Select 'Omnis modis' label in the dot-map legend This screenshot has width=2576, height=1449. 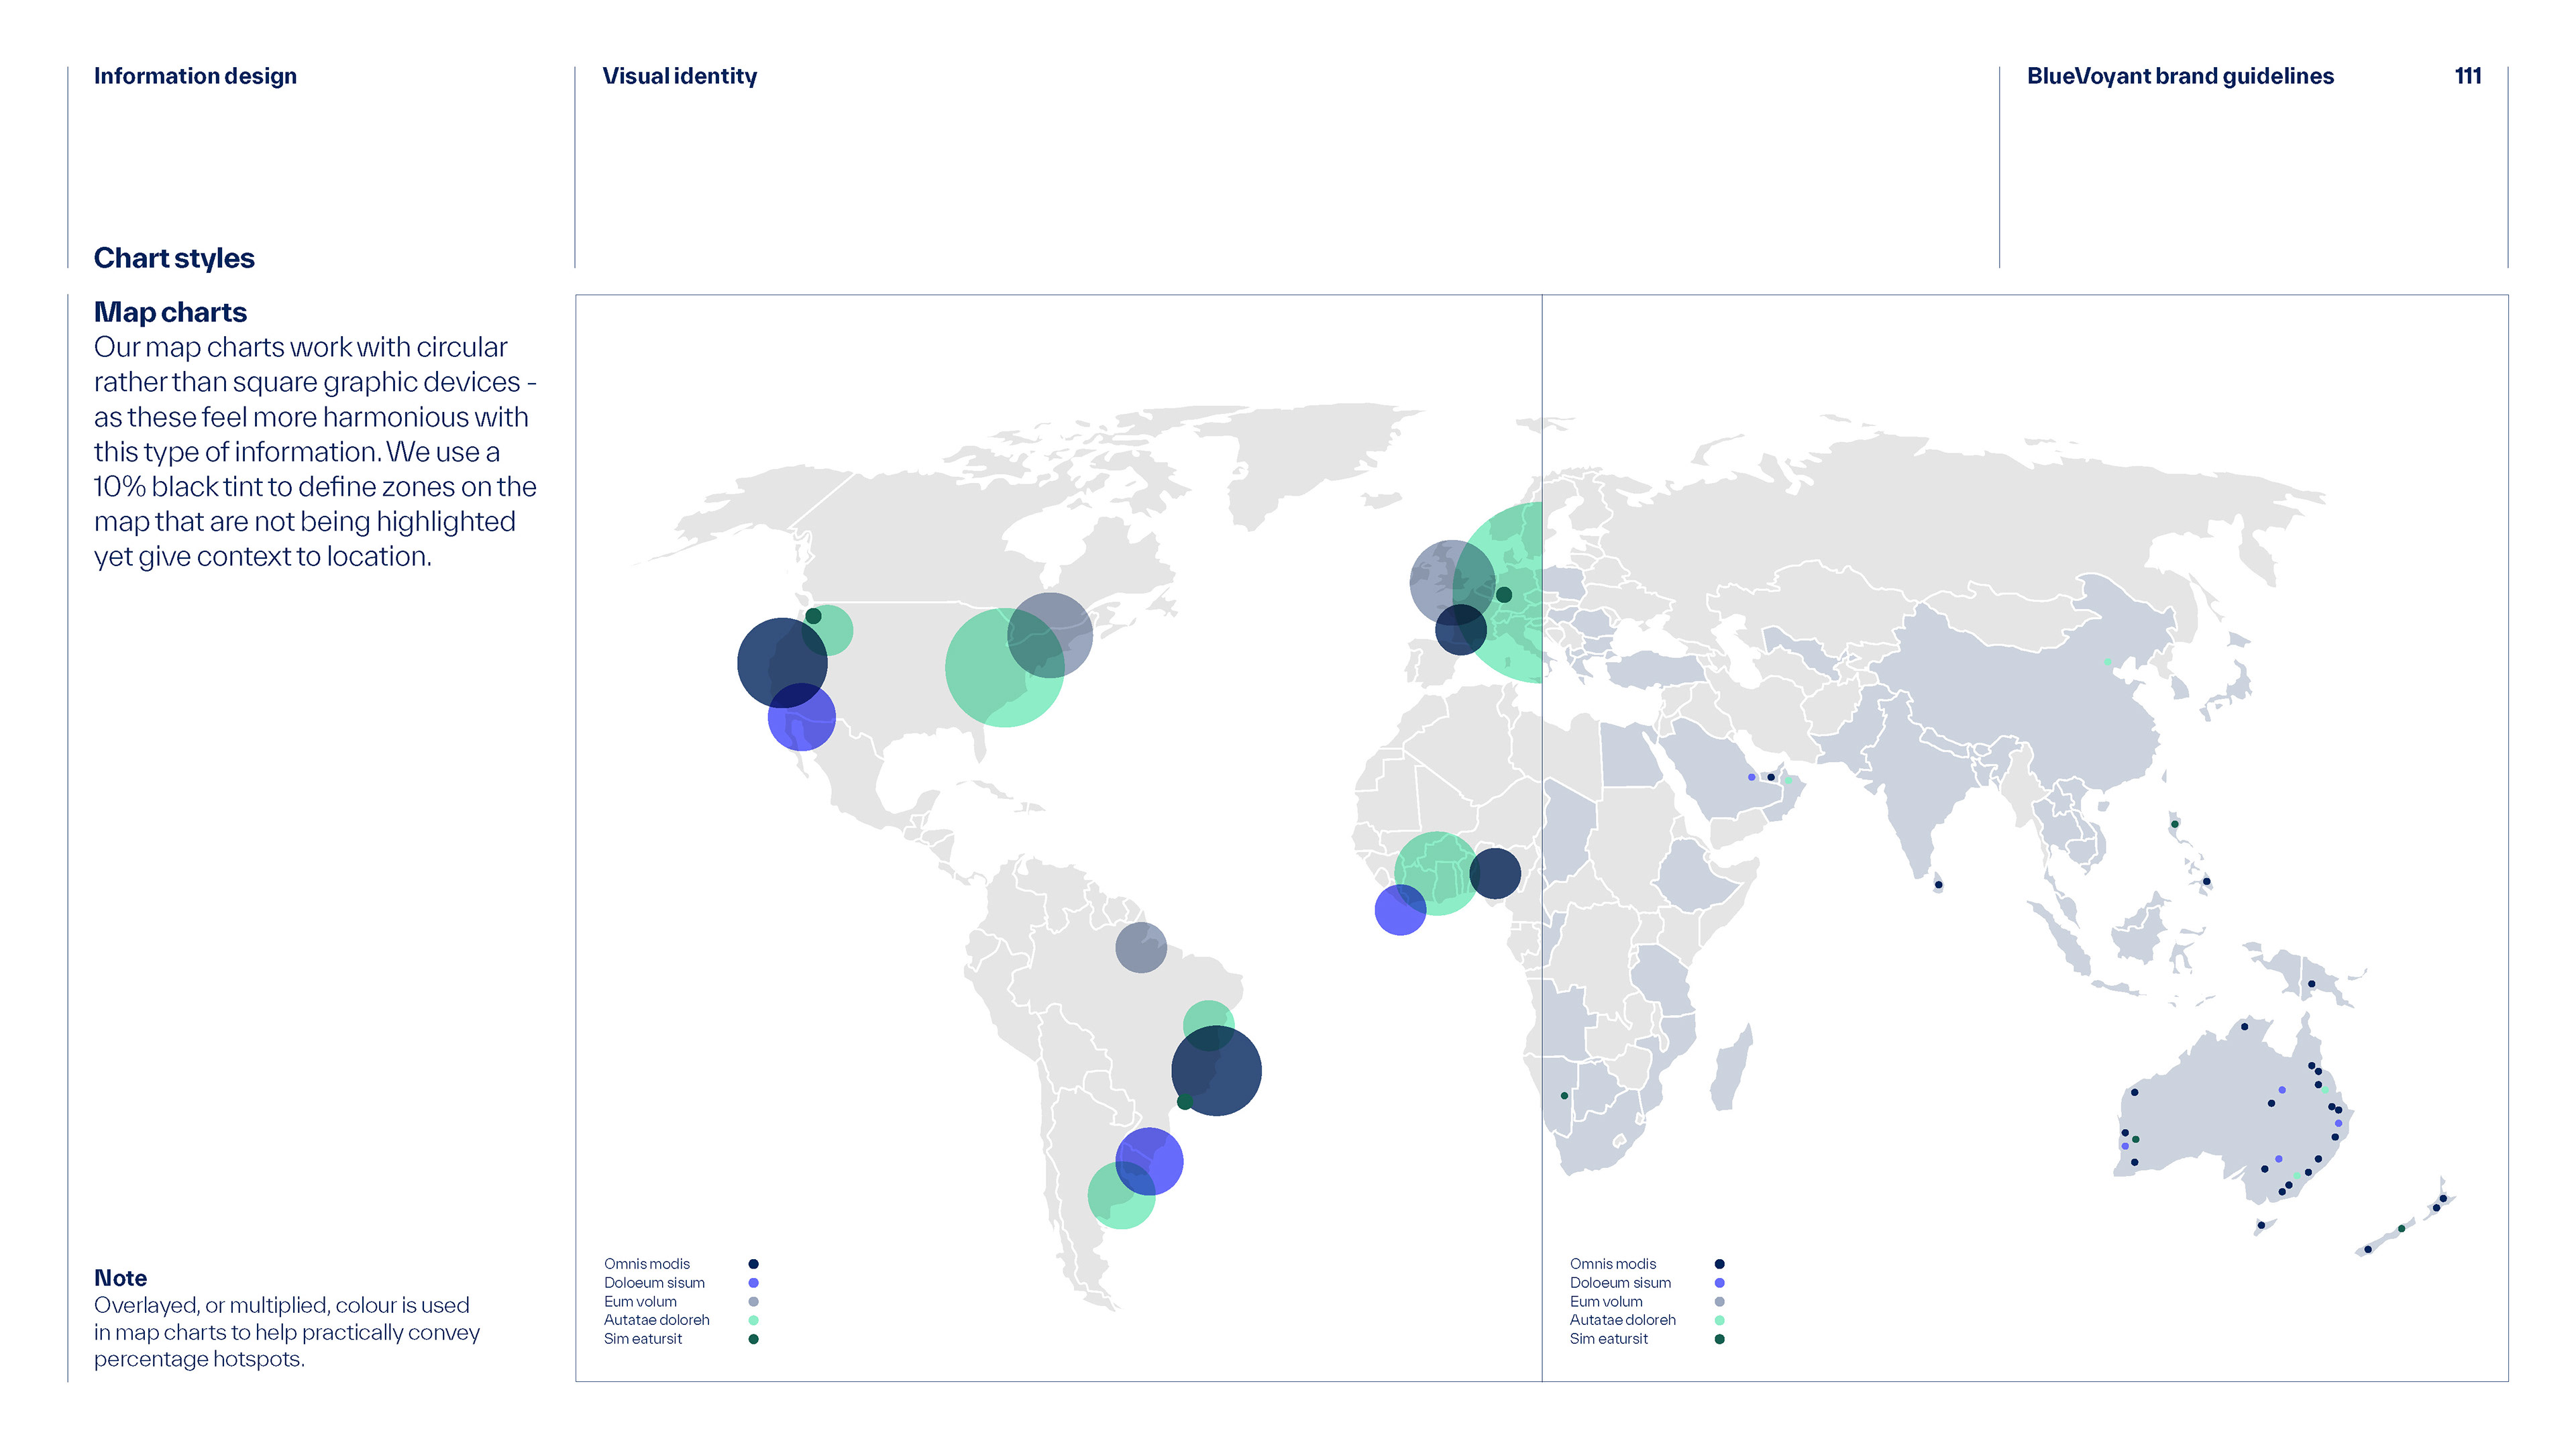pos(1612,1264)
